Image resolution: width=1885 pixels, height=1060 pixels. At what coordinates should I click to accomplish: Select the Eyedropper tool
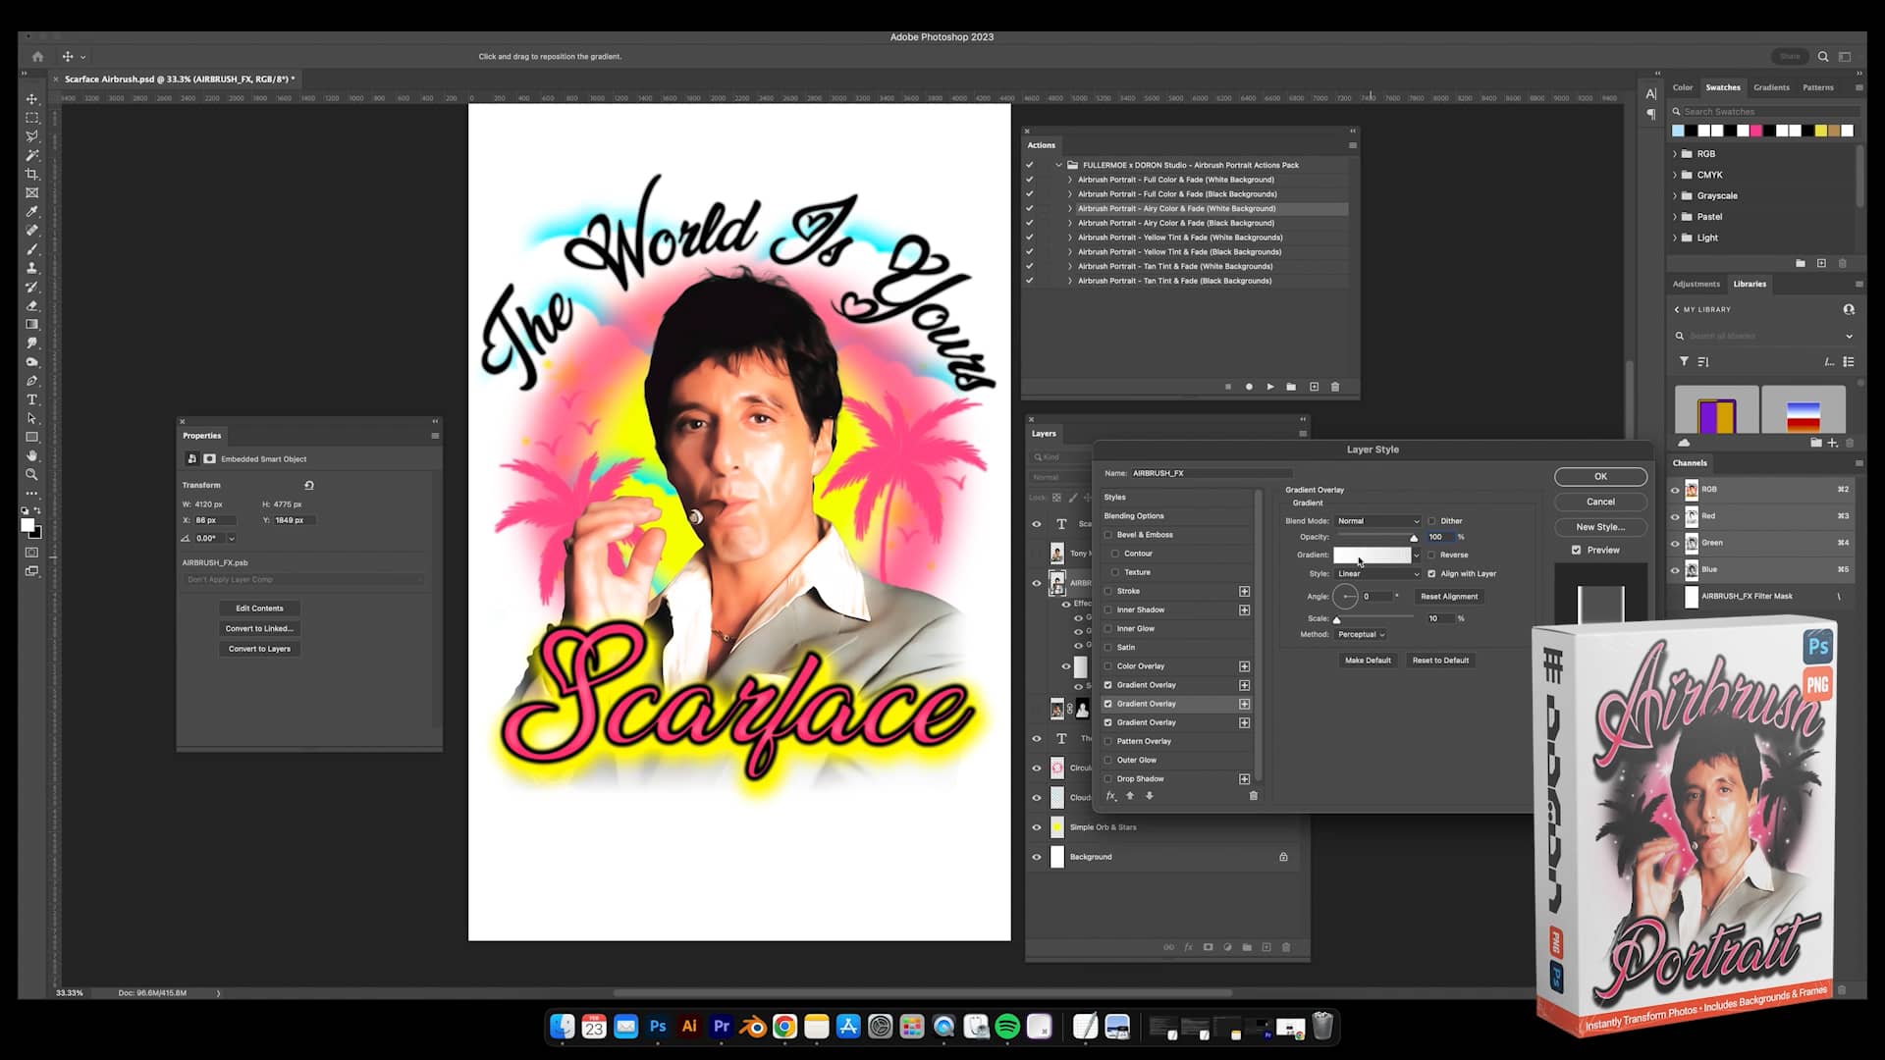click(32, 212)
